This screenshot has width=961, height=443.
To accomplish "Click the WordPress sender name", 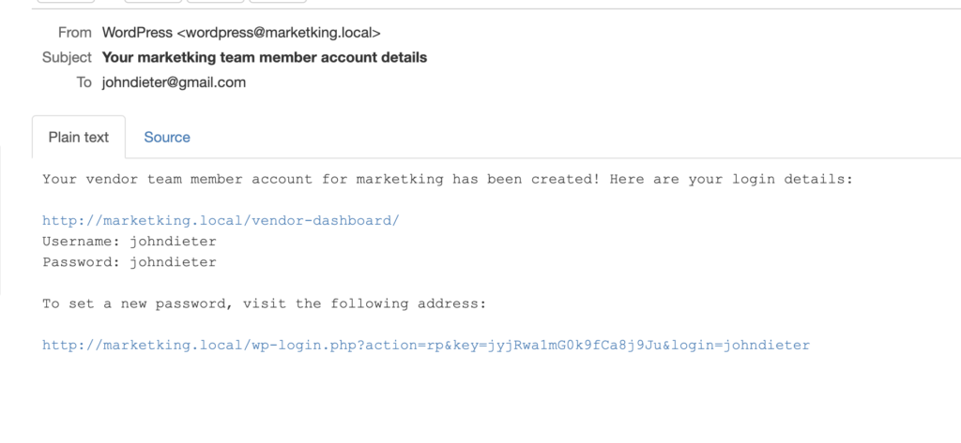I will click(x=137, y=33).
